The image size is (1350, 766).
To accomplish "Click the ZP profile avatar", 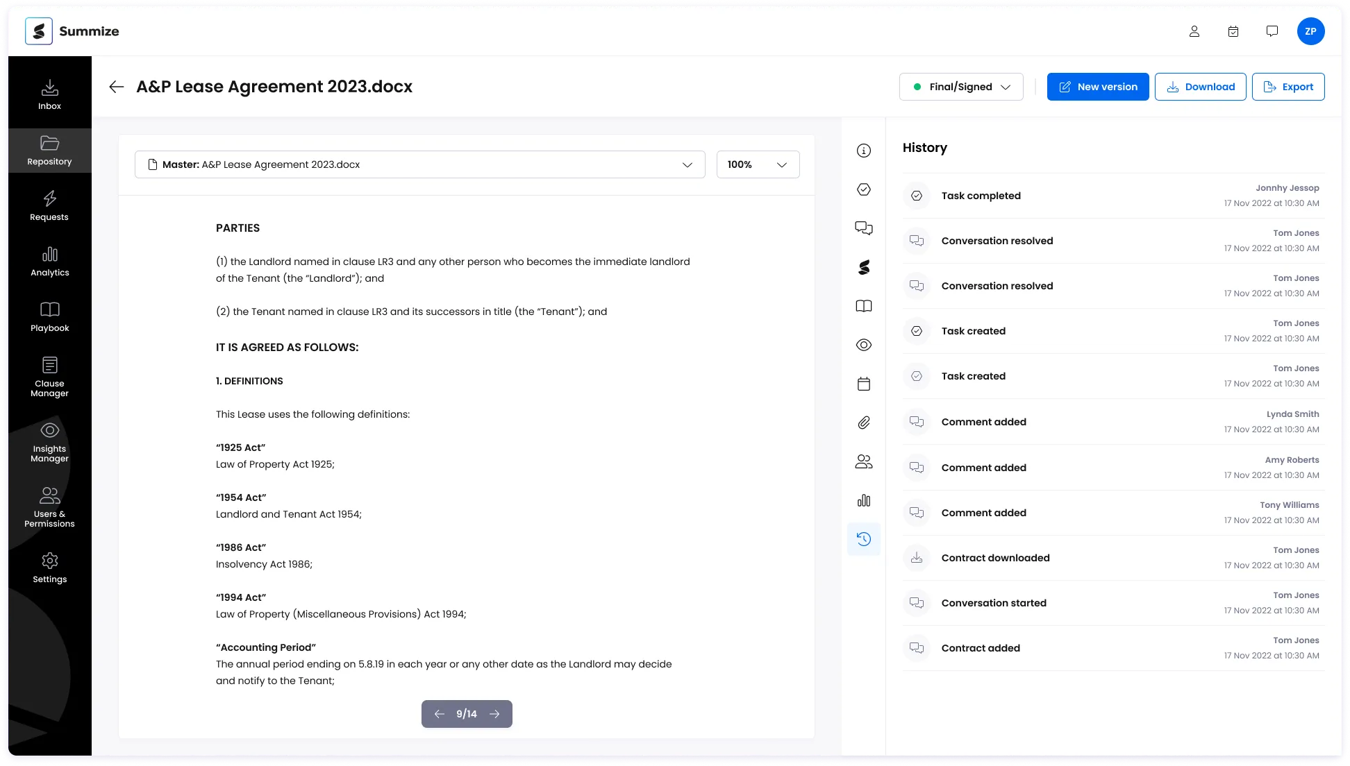I will coord(1311,31).
